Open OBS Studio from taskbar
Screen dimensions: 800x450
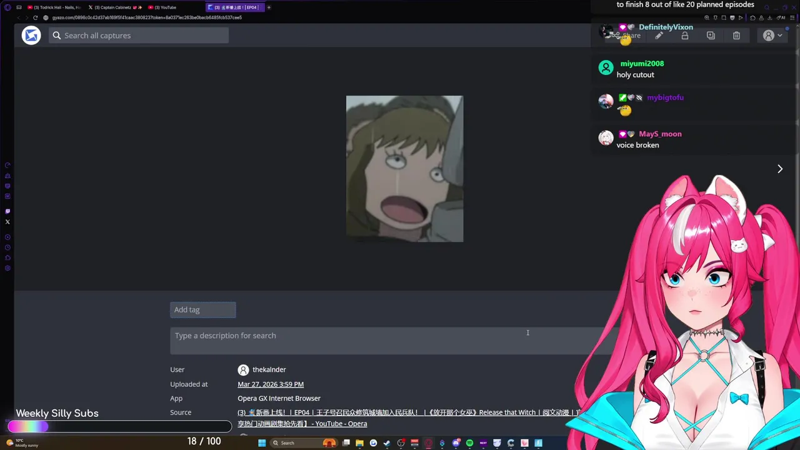point(401,443)
